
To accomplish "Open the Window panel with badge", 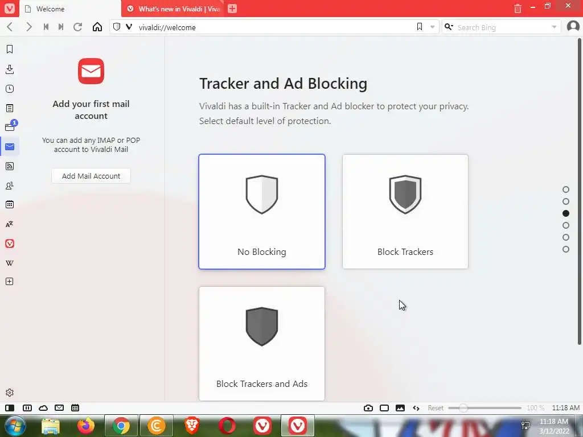I will [10, 126].
